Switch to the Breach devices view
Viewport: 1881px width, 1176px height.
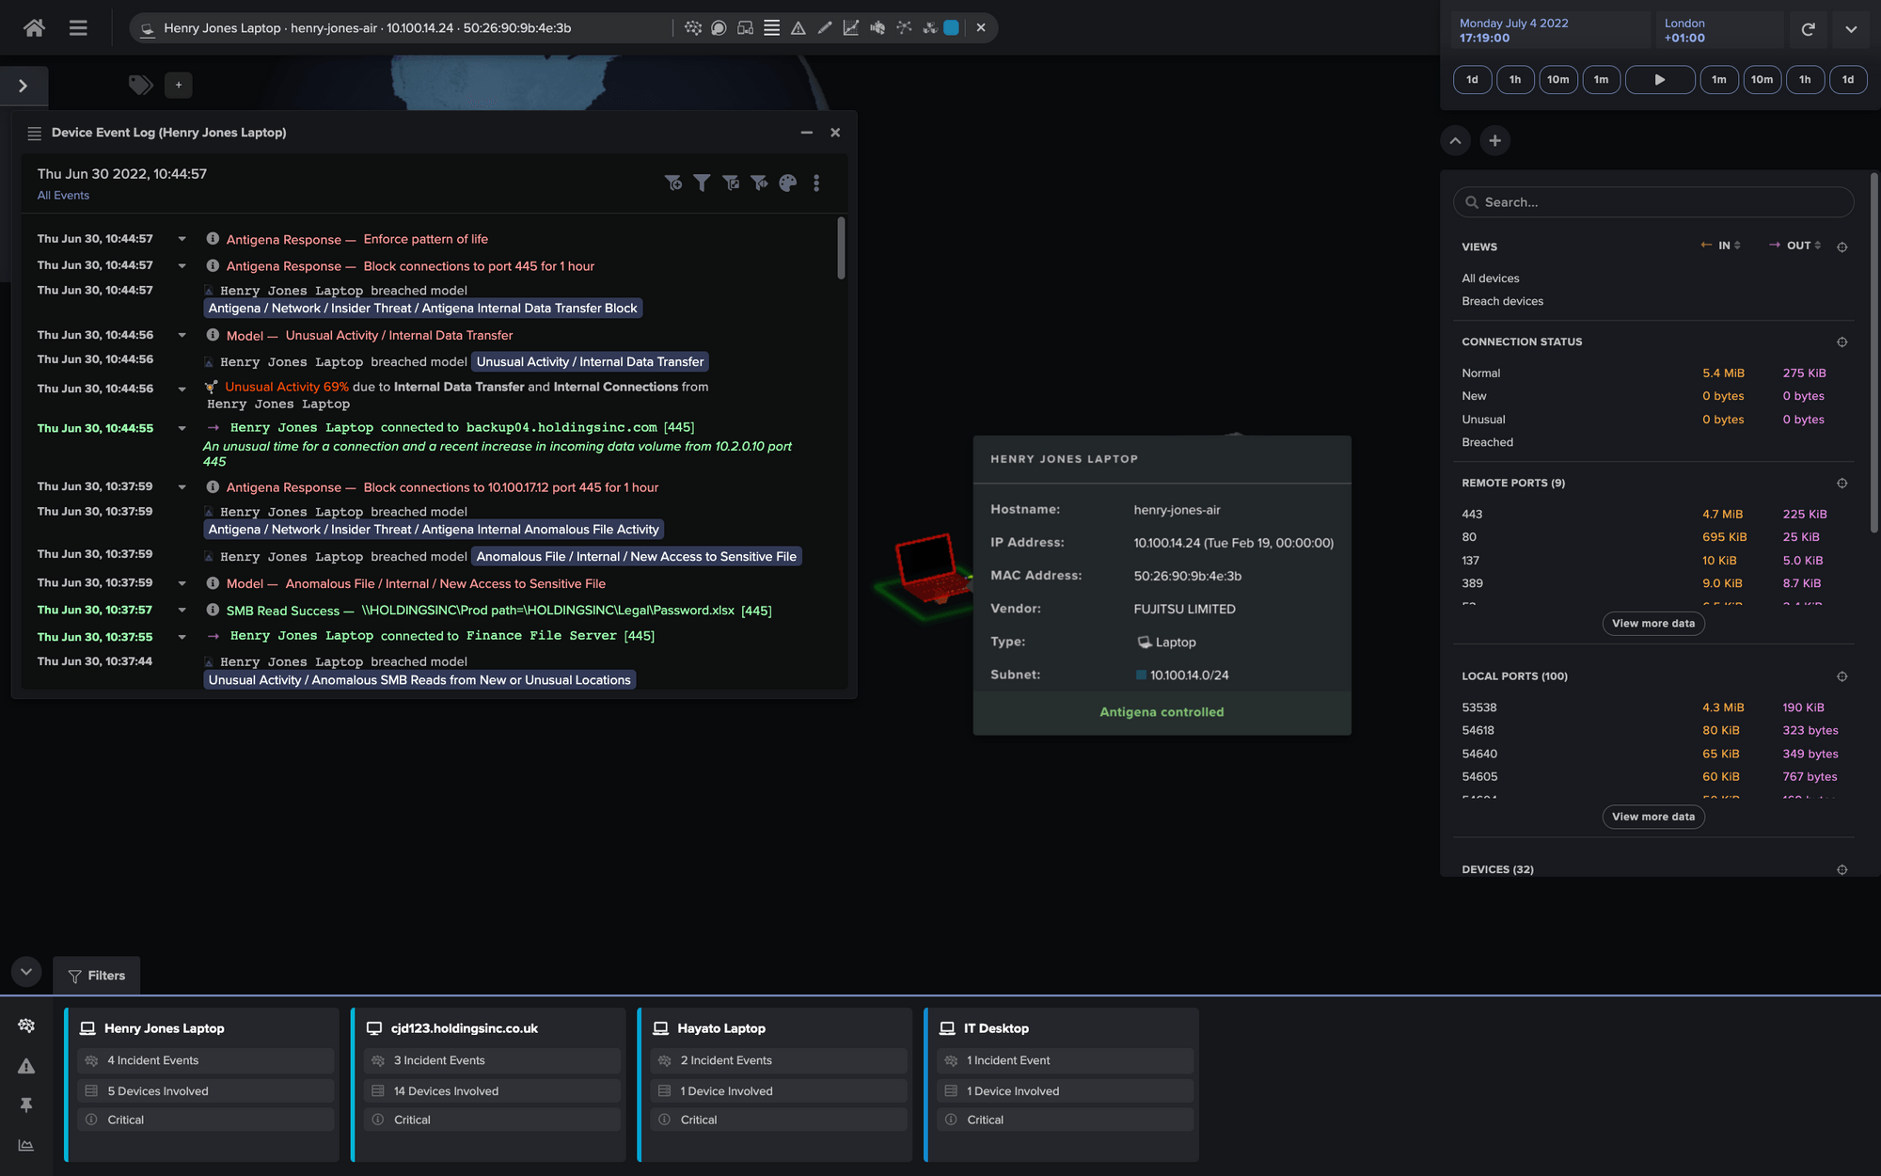(x=1503, y=301)
